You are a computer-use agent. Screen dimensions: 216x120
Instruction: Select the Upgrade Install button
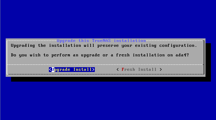click(x=72, y=69)
